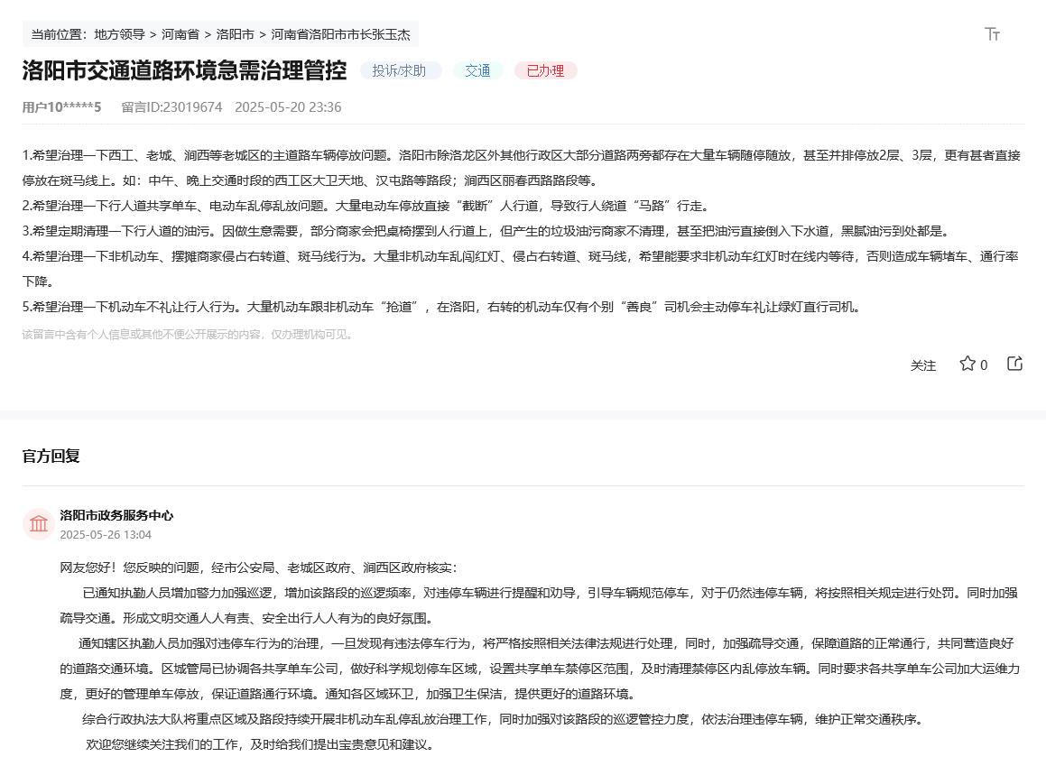Open profile of 用户10*****5
The image size is (1046, 766).
pos(61,107)
